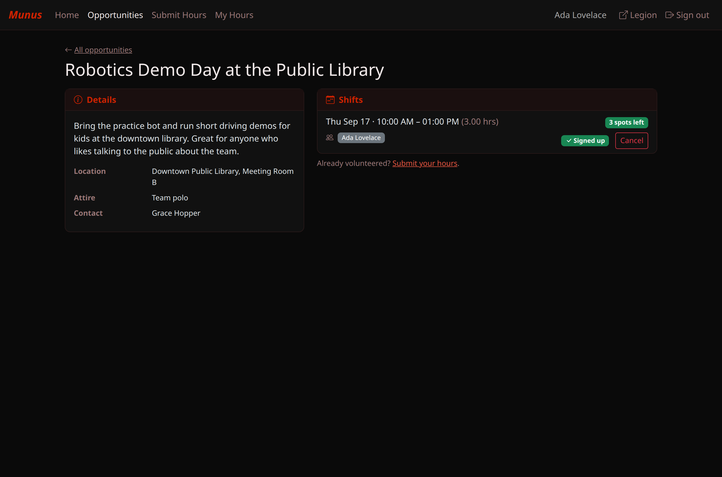Follow the Submit your hours link
This screenshot has height=477, width=722.
425,163
